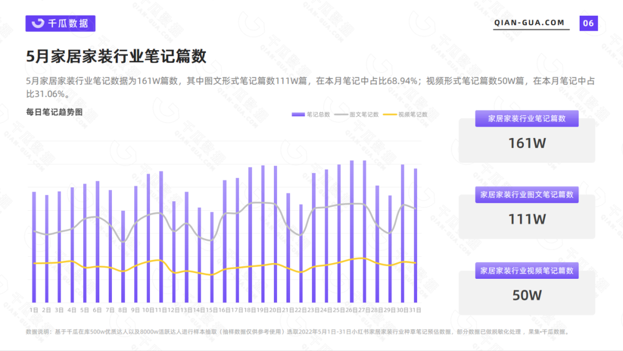Click the 家居家装行业视频笔记篇数 card header
This screenshot has width=623, height=351.
(x=527, y=271)
